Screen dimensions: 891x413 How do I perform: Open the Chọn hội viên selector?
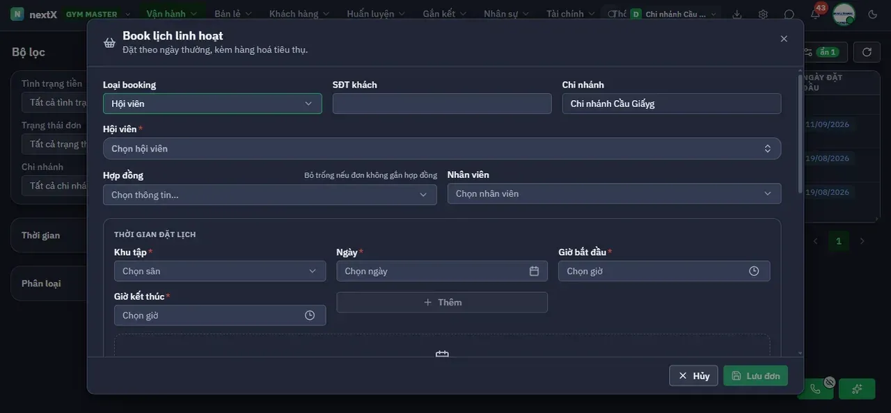coord(442,149)
